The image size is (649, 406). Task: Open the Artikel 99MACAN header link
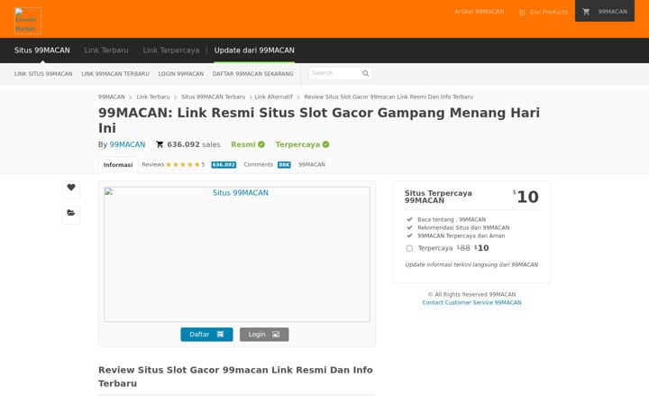[479, 12]
